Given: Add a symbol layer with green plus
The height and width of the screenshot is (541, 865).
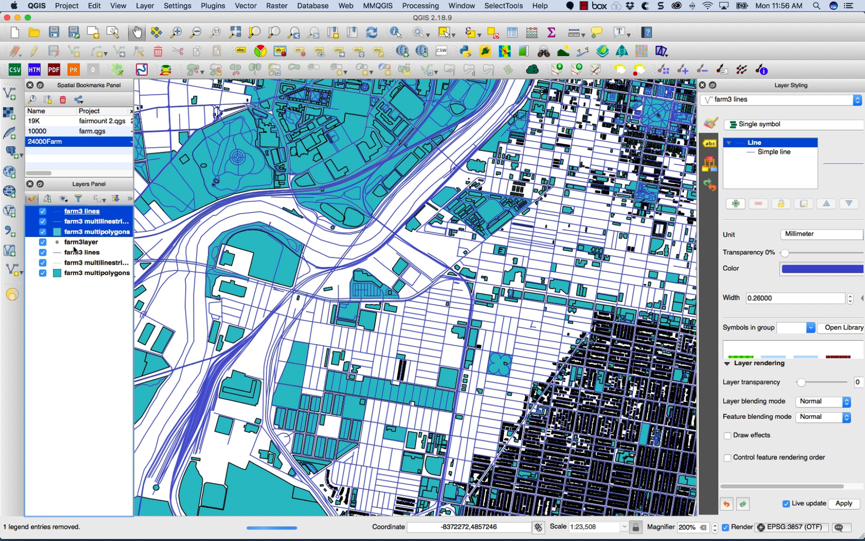Looking at the screenshot, I should click(736, 204).
